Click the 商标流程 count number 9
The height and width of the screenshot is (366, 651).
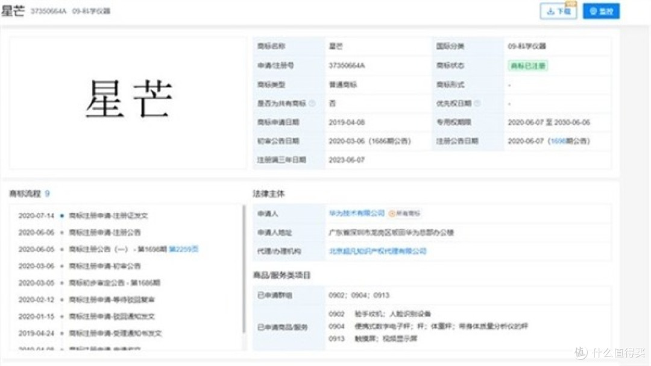[x=48, y=194]
